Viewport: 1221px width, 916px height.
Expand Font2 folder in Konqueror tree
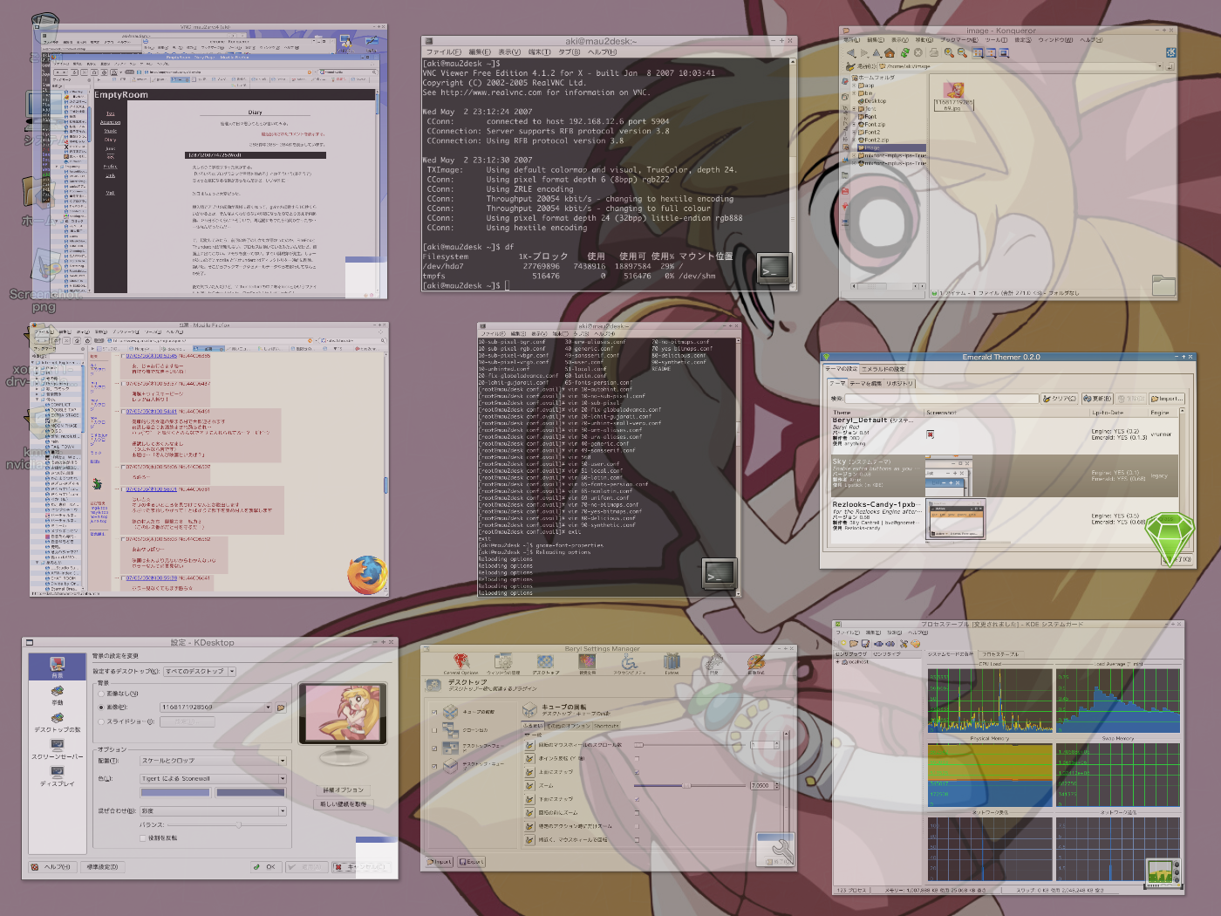click(x=854, y=132)
